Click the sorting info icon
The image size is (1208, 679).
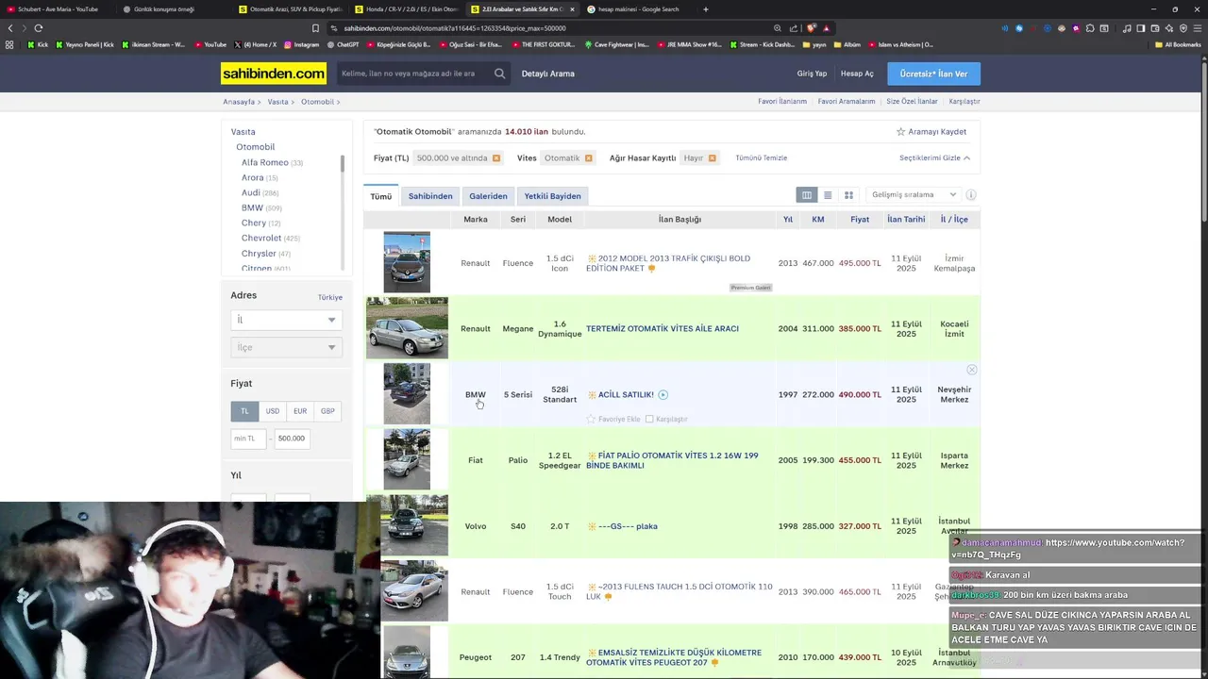tap(971, 195)
